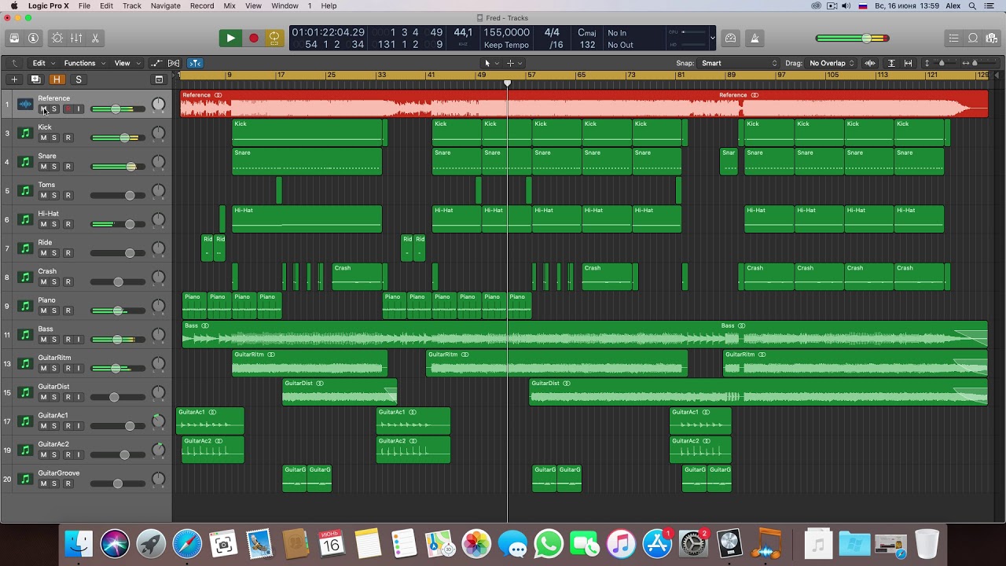Open the tracks area View dropdown
Image resolution: width=1006 pixels, height=566 pixels.
(x=127, y=63)
